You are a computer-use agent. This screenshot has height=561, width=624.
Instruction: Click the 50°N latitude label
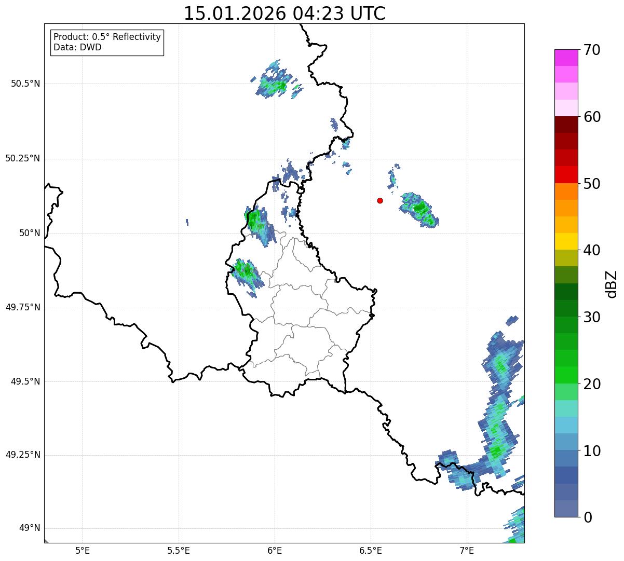(x=30, y=233)
